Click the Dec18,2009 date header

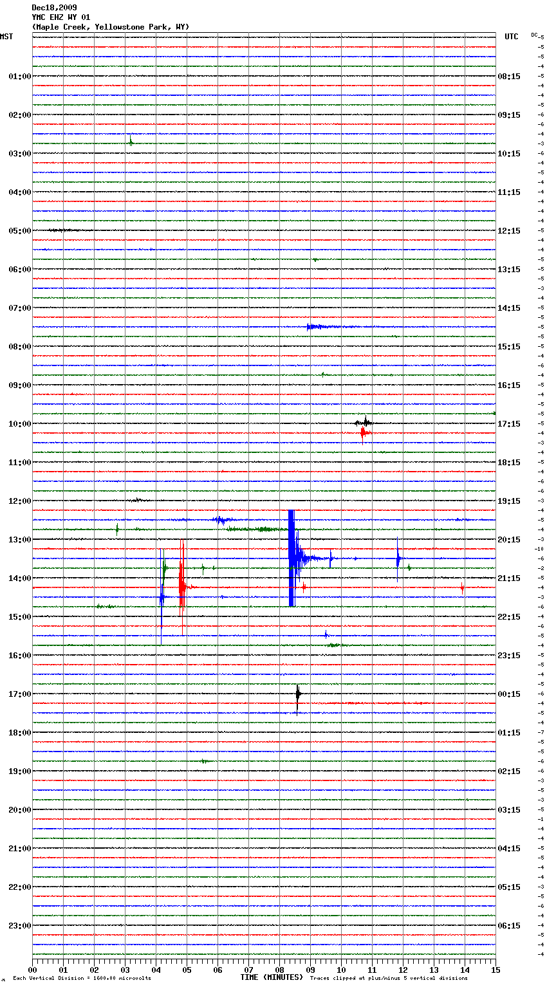[x=54, y=8]
